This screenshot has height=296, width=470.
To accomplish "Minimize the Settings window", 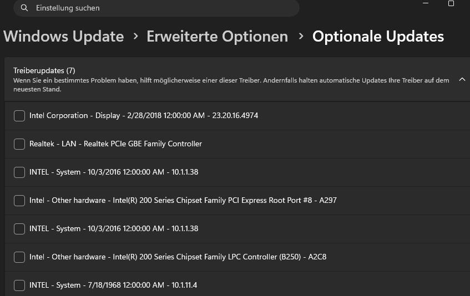I will (x=426, y=3).
